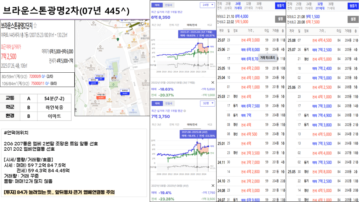Open 비교 tab in the 32평 chart panel
Image resolution: width=359 pixels, height=202 pixels.
[210, 125]
